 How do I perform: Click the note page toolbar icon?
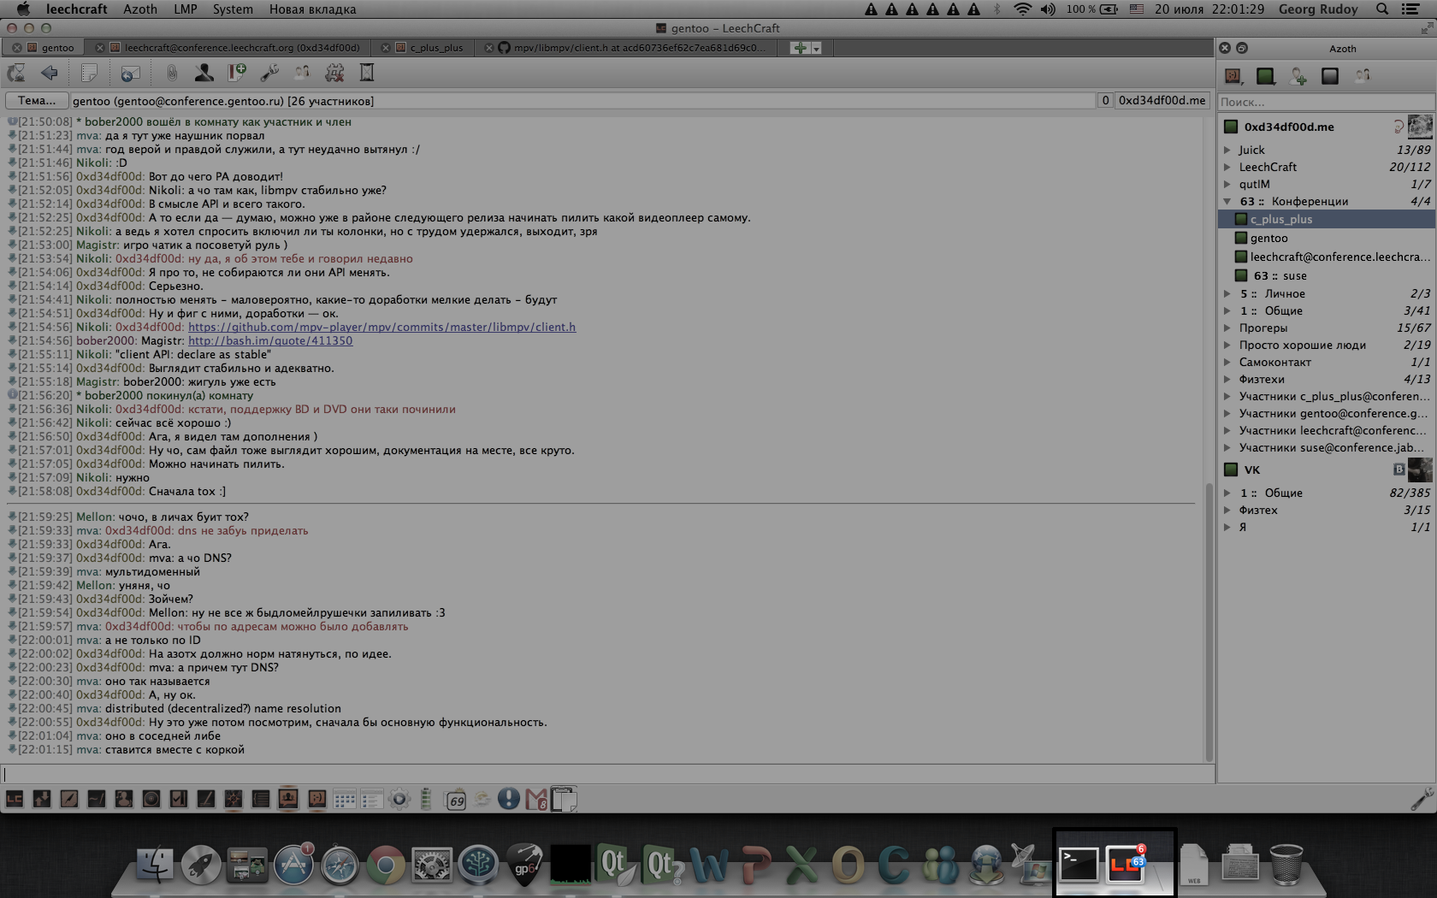click(89, 74)
